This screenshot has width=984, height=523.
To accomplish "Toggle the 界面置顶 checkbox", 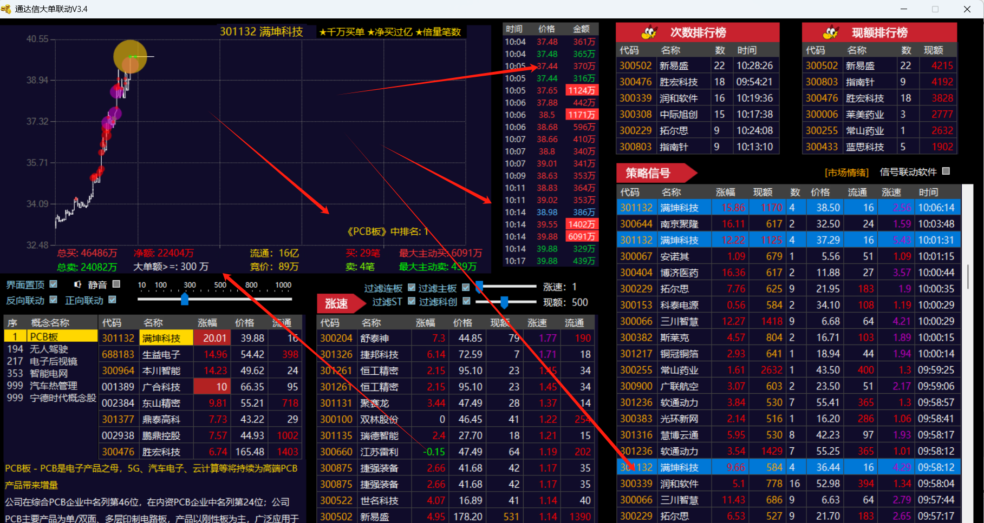I will 54,284.
